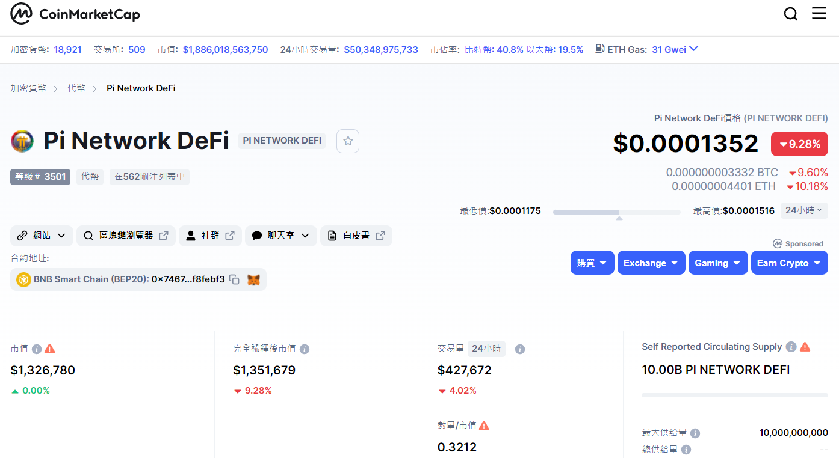This screenshot has width=839, height=458.
Task: Click the warning icon by Self Reported Circulating Supply
Action: tap(805, 347)
